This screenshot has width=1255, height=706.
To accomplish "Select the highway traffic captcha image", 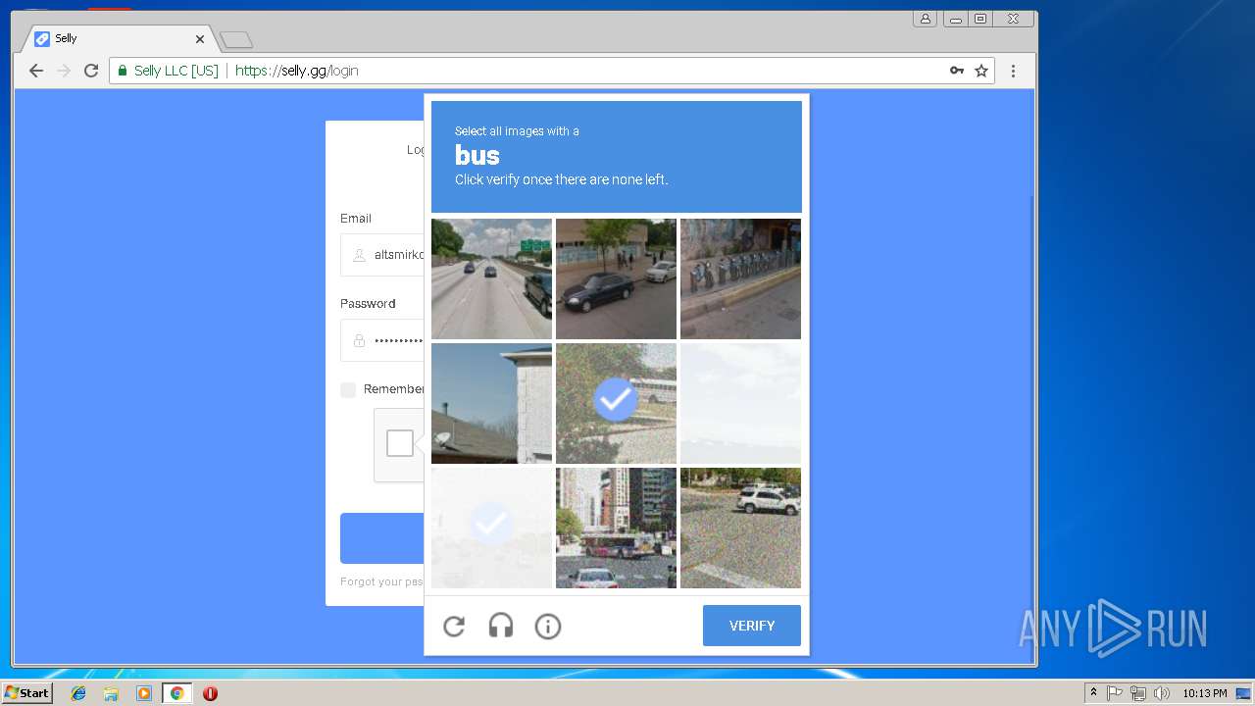I will click(491, 278).
